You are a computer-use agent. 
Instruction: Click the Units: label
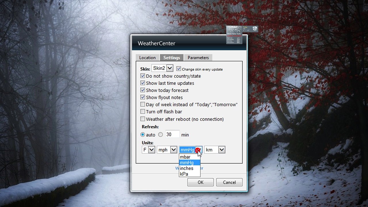tap(147, 143)
